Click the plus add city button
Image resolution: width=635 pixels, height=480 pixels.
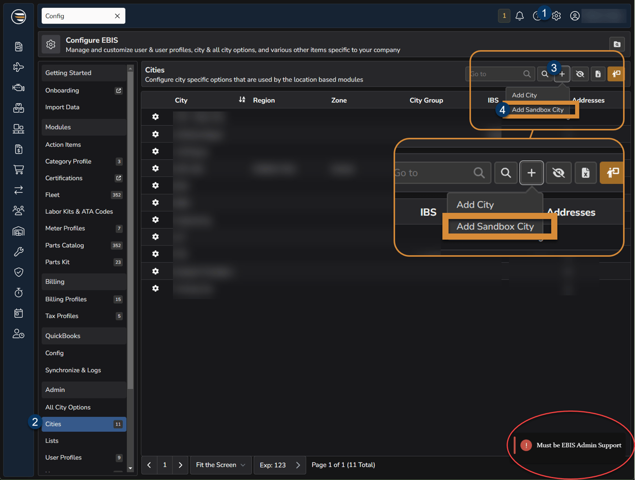coord(562,74)
